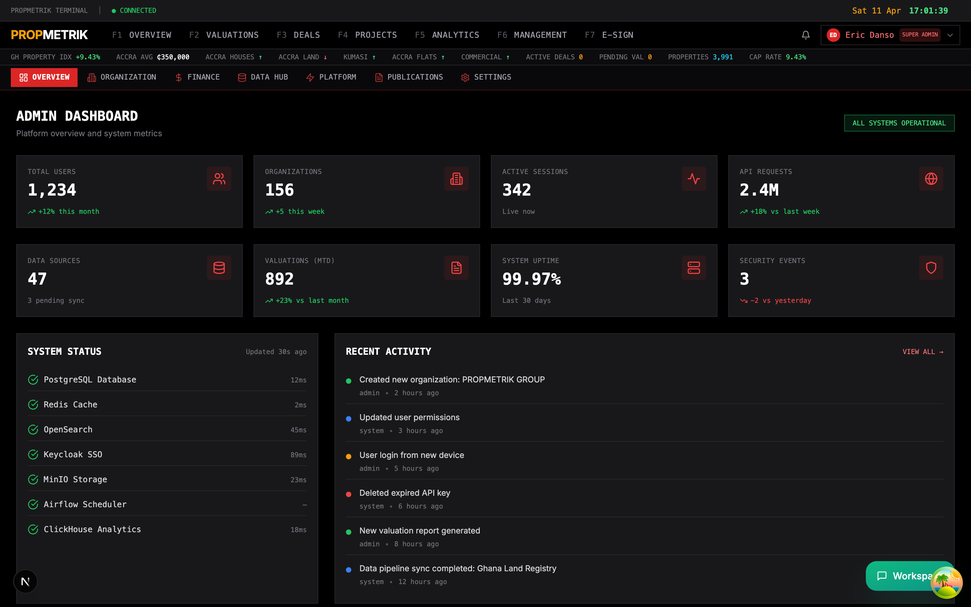
Task: Click the palm tree beach avatar icon
Action: tap(946, 582)
